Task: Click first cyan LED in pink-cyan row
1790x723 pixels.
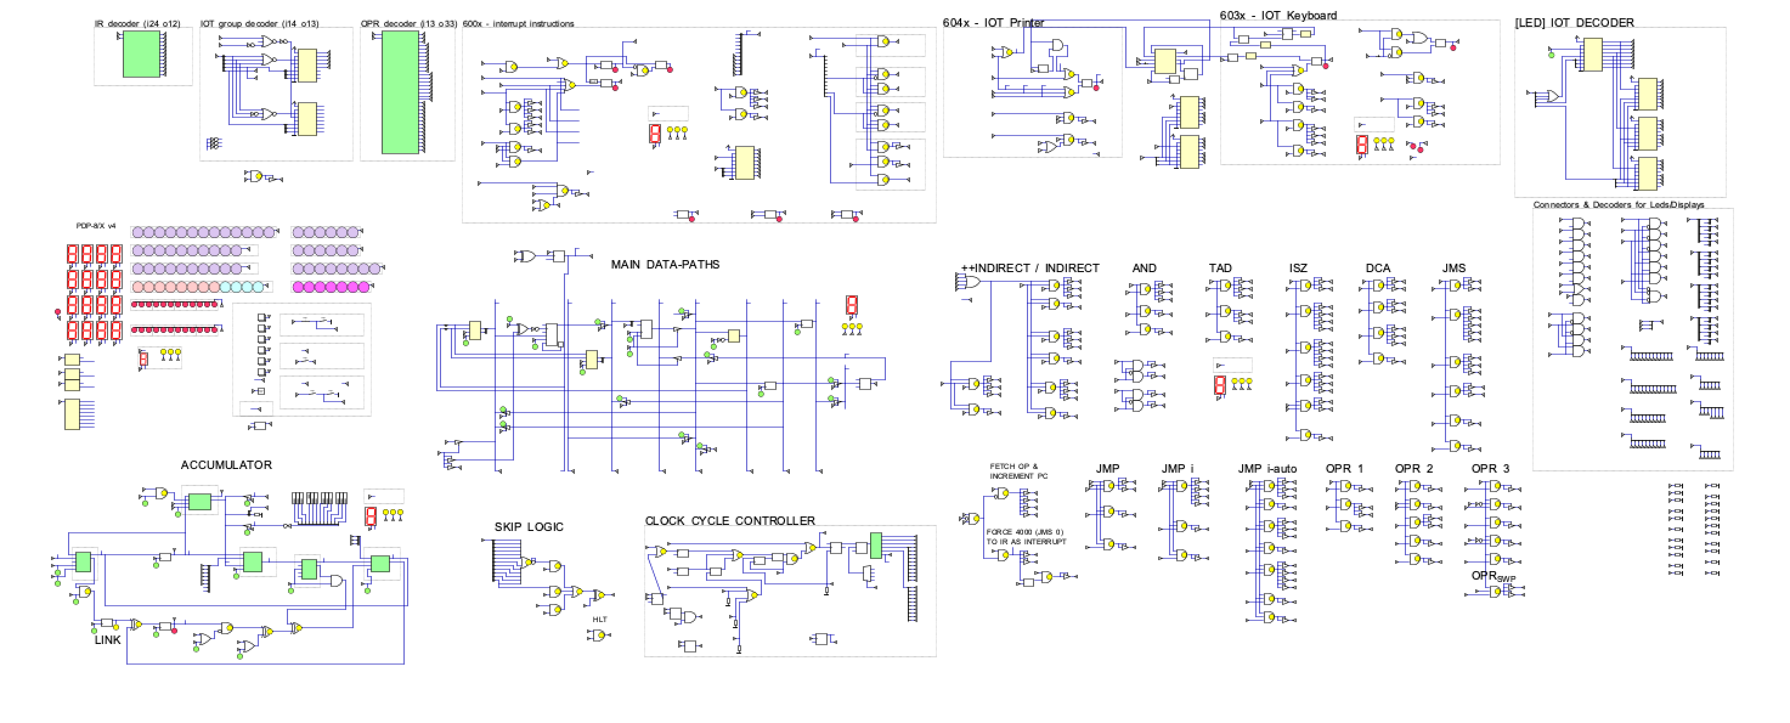Action: [x=225, y=287]
